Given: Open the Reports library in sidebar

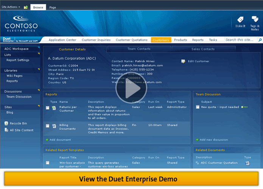Looking at the screenshot, I should (12, 81).
